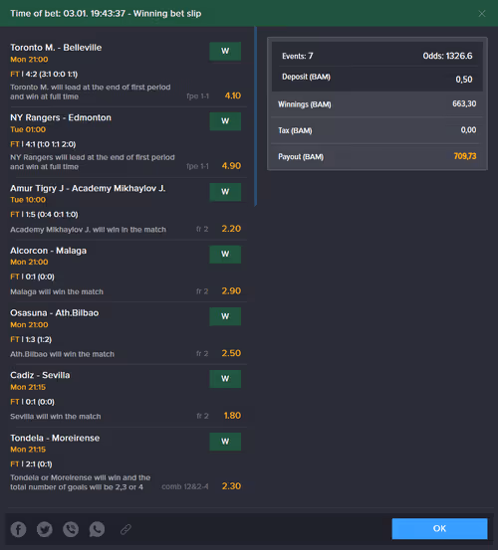
Task: Share bet slip via WhatsApp
Action: (97, 529)
